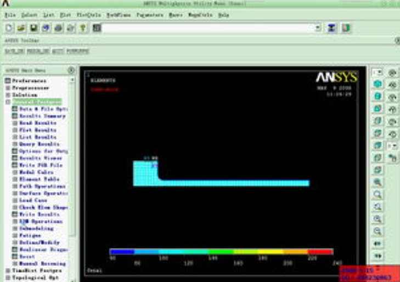Expand Plot Results in the main menu

[15, 130]
